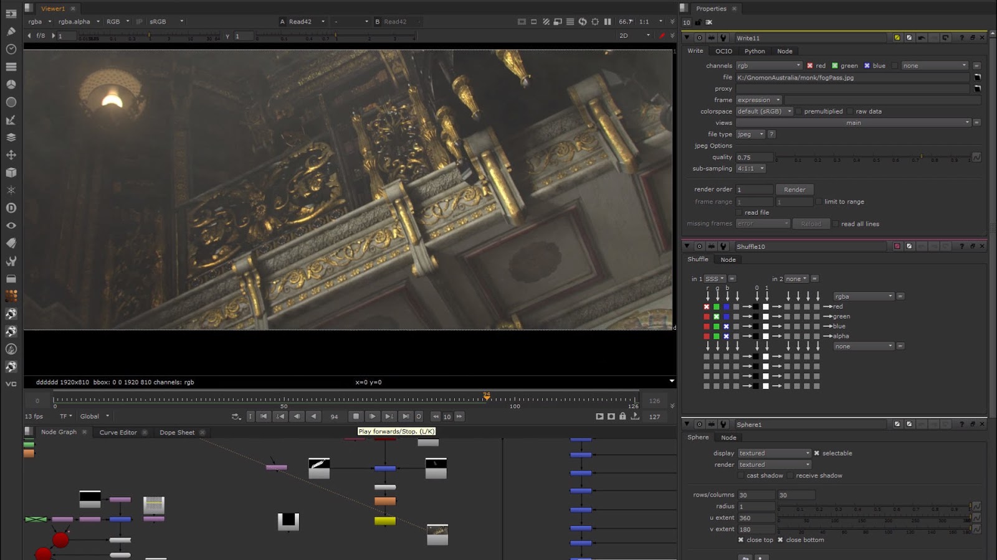The image size is (997, 560).
Task: Expand the colorspace default (sRGB) dropdown
Action: [764, 111]
